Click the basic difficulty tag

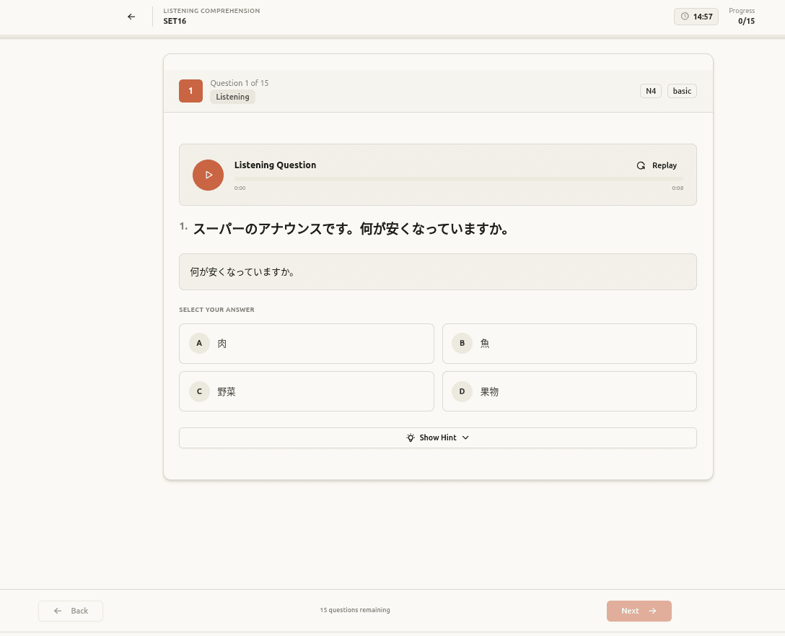pos(682,91)
